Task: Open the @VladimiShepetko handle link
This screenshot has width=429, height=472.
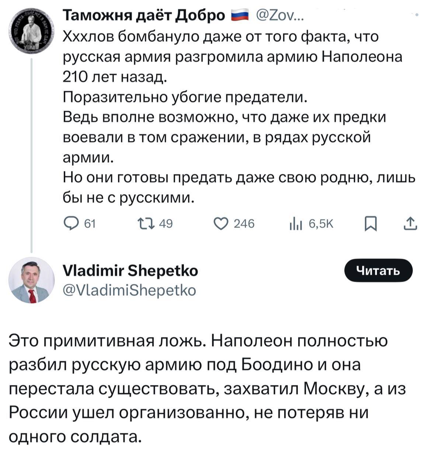Action: 129,290
